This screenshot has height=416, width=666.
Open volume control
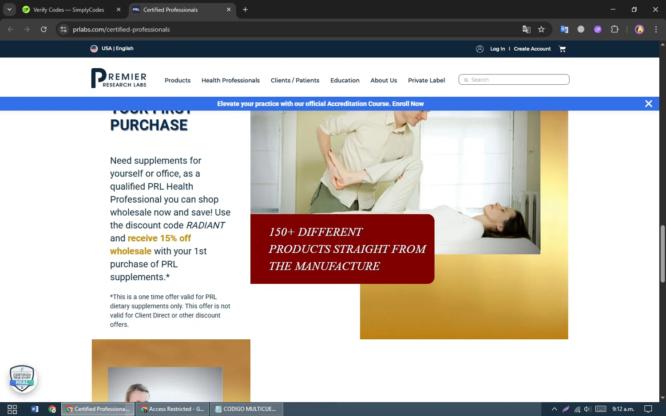click(588, 409)
